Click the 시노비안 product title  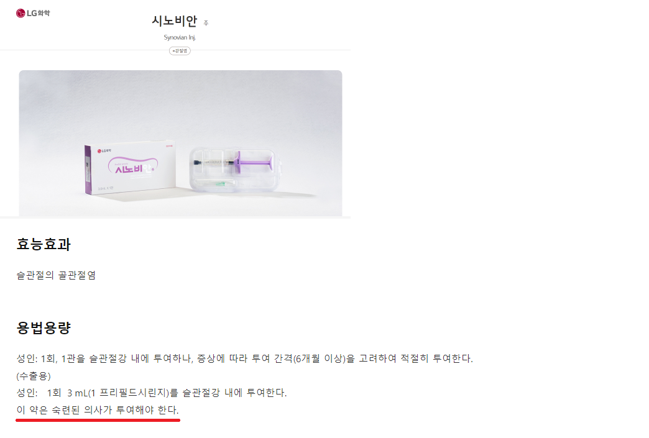point(174,21)
